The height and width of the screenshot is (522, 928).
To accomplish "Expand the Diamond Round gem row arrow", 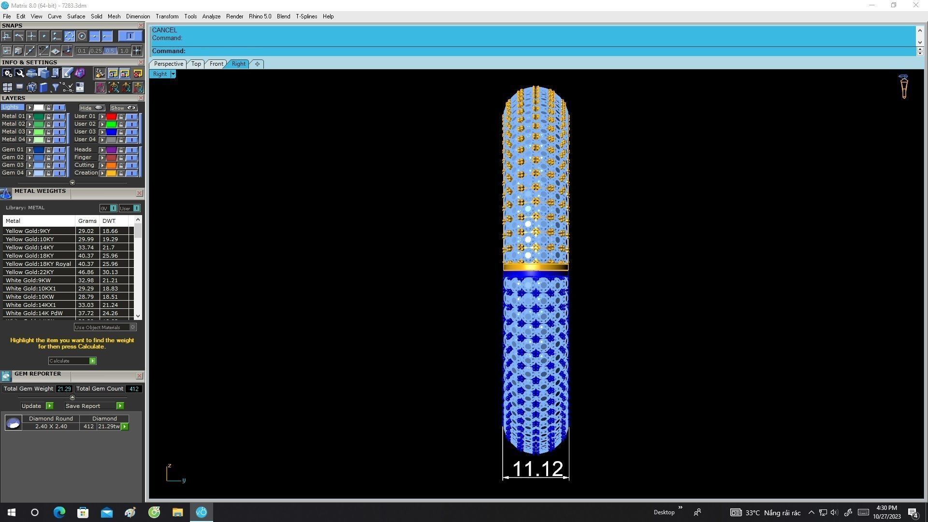I will [x=125, y=427].
